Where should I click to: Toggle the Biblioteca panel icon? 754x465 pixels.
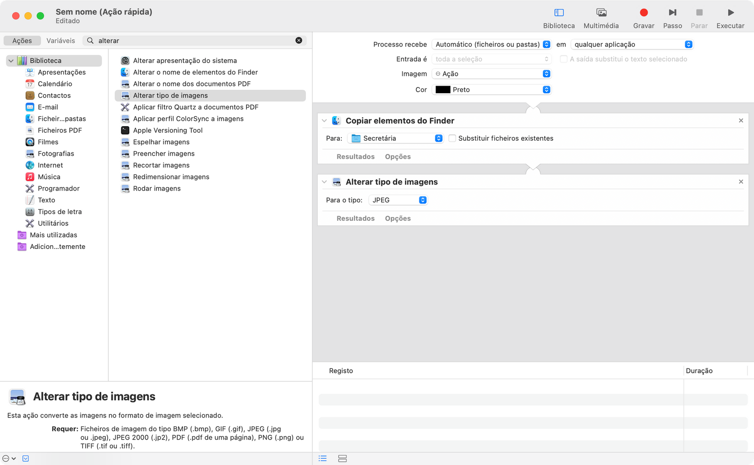point(559,13)
